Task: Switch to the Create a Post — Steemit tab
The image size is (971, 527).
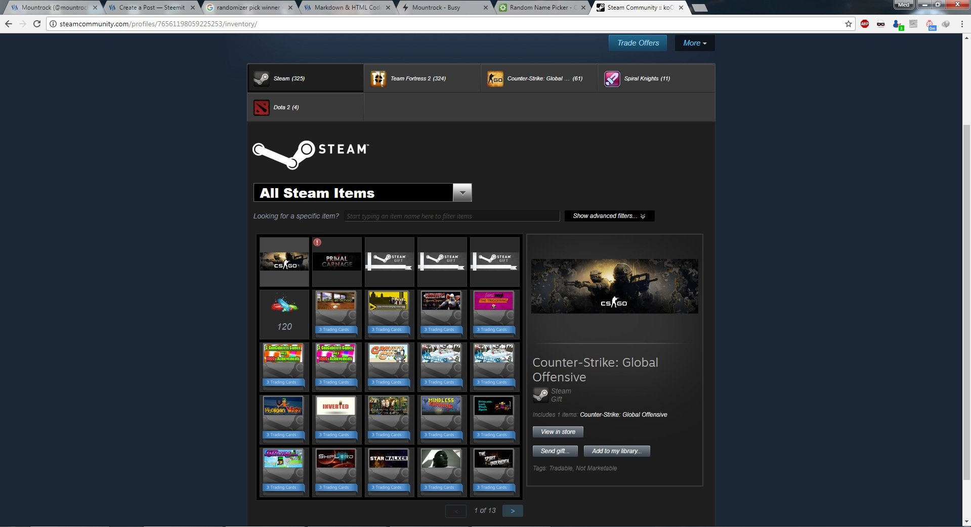Action: [151, 8]
